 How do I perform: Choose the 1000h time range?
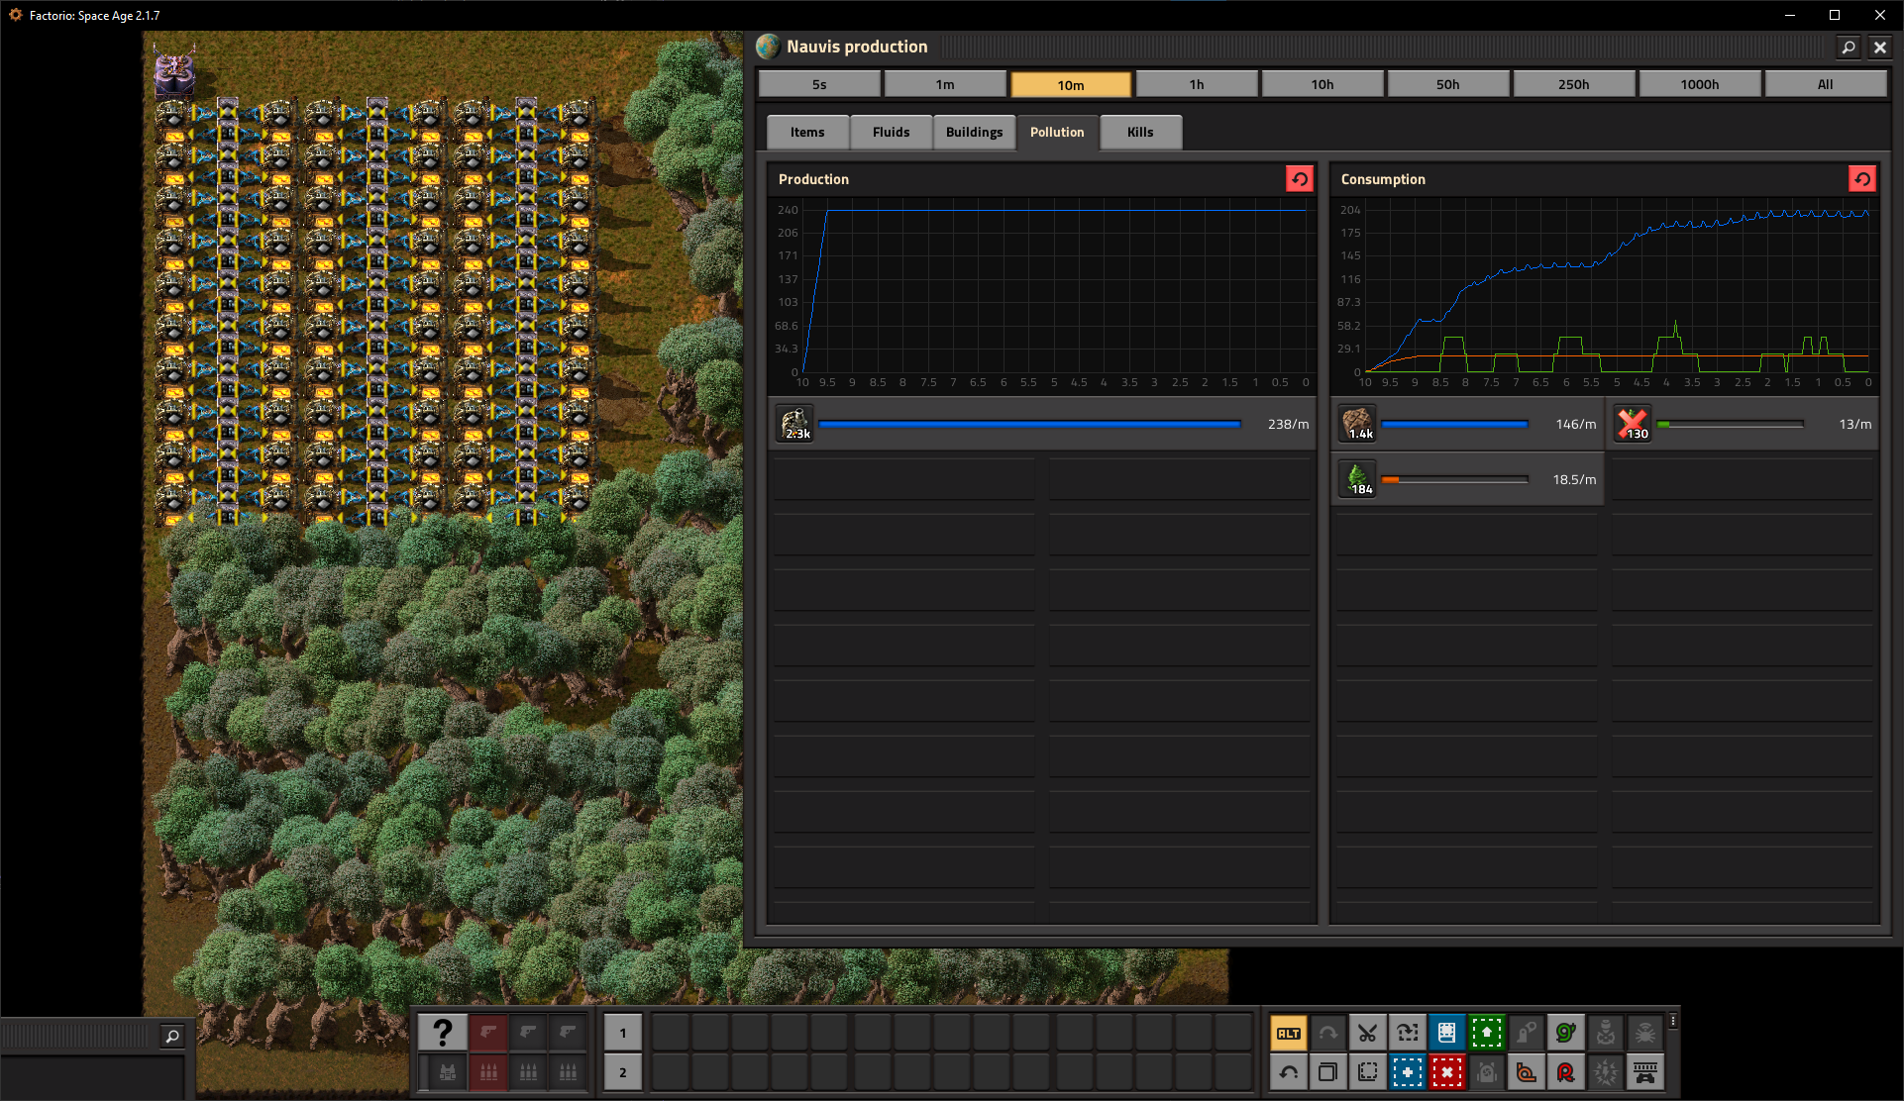tap(1700, 84)
